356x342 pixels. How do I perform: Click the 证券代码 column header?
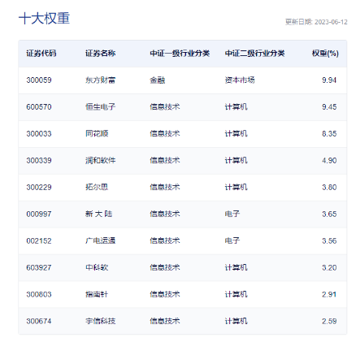[41, 54]
